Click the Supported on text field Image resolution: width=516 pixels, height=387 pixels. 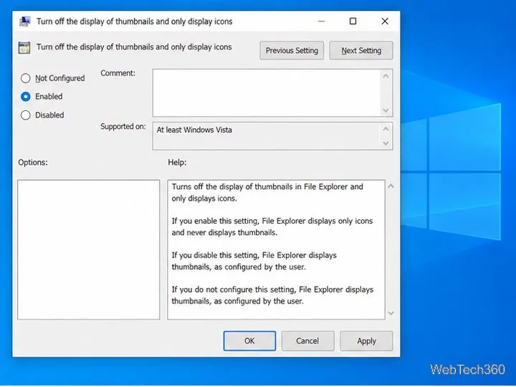(x=267, y=136)
